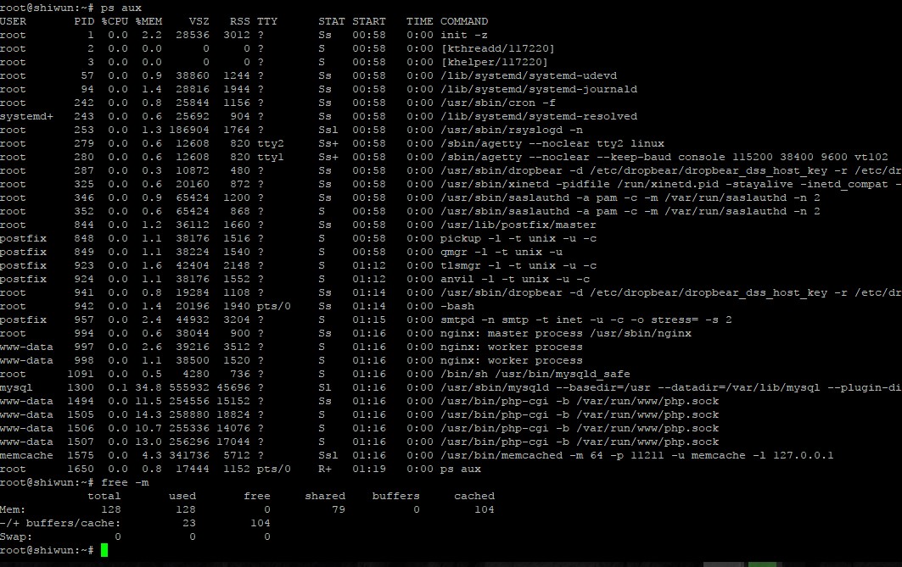Select the RSS value 3012 for init

pyautogui.click(x=237, y=35)
